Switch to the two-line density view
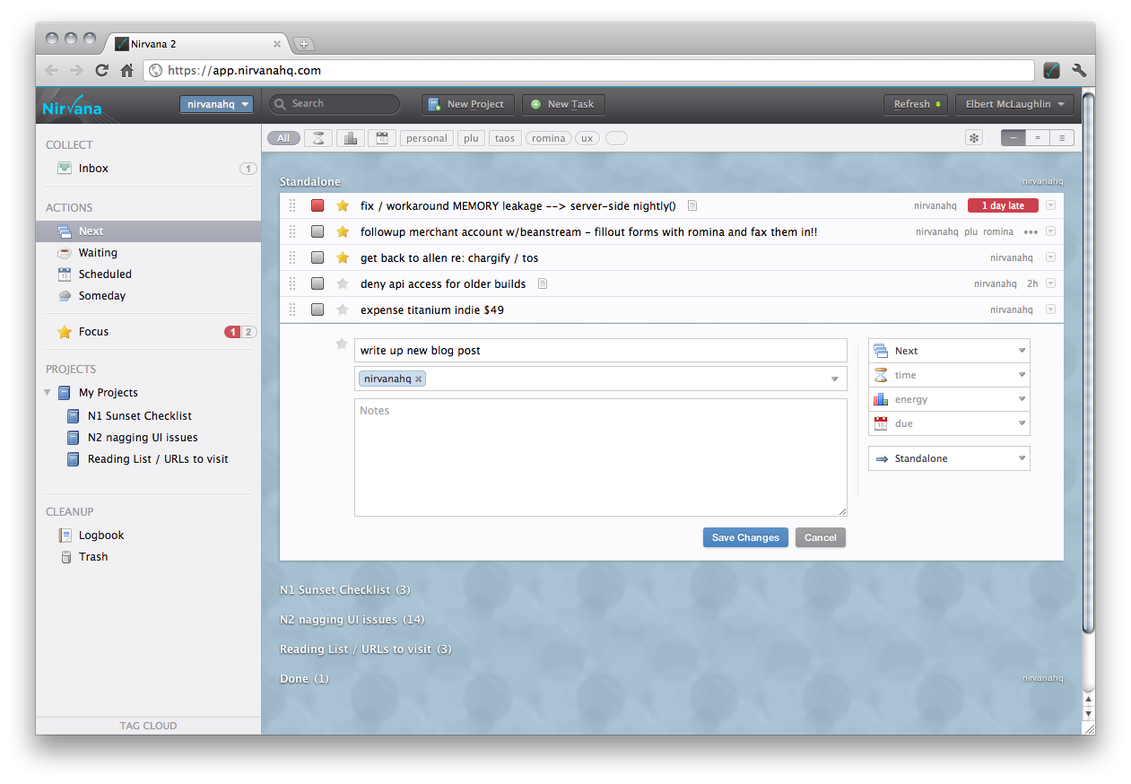 pos(1038,138)
